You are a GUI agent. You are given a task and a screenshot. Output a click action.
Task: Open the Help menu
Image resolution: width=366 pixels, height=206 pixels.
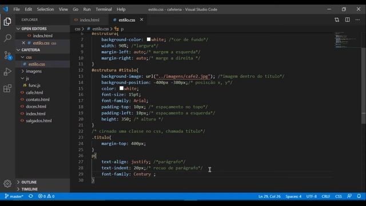[121, 9]
